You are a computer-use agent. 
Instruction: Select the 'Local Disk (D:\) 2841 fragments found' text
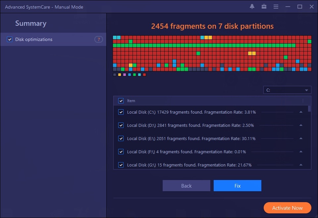click(164, 126)
